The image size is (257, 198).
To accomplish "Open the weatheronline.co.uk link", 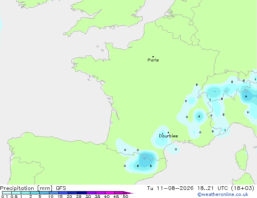I will pos(223,194).
